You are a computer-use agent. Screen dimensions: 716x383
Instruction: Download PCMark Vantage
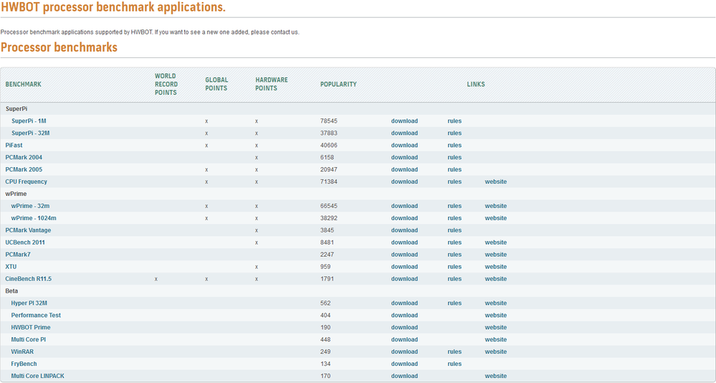pyautogui.click(x=404, y=230)
